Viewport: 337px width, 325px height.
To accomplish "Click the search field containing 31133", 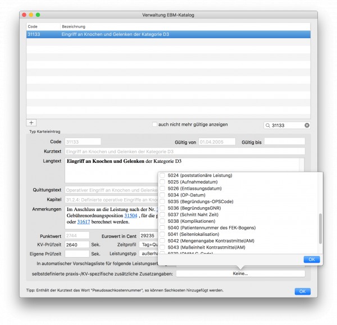I will (286, 125).
